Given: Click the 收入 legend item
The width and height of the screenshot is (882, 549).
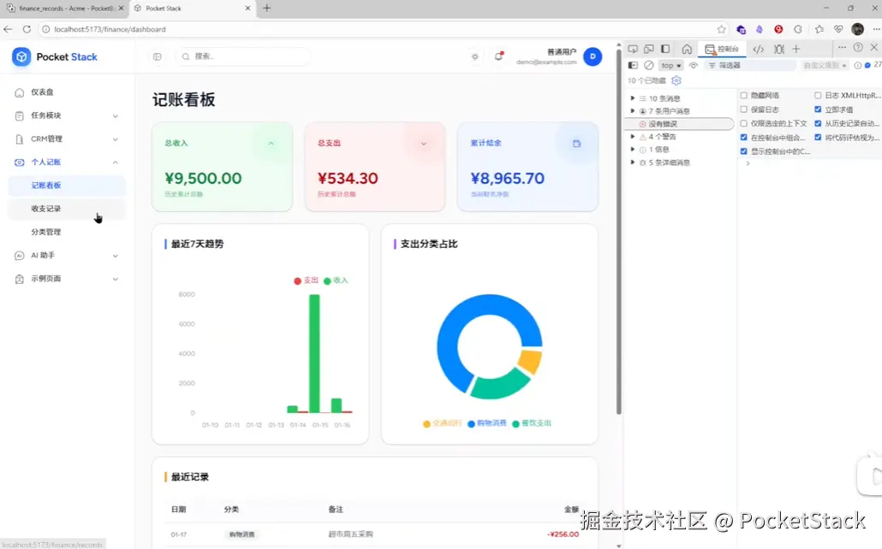Looking at the screenshot, I should (x=336, y=280).
